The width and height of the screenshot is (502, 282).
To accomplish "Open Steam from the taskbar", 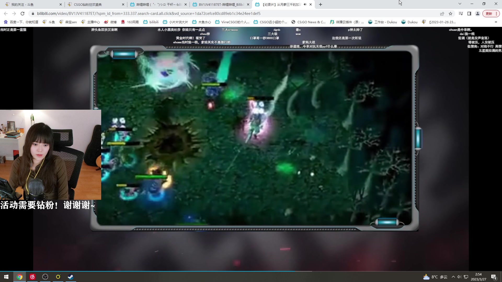I will pyautogui.click(x=71, y=277).
